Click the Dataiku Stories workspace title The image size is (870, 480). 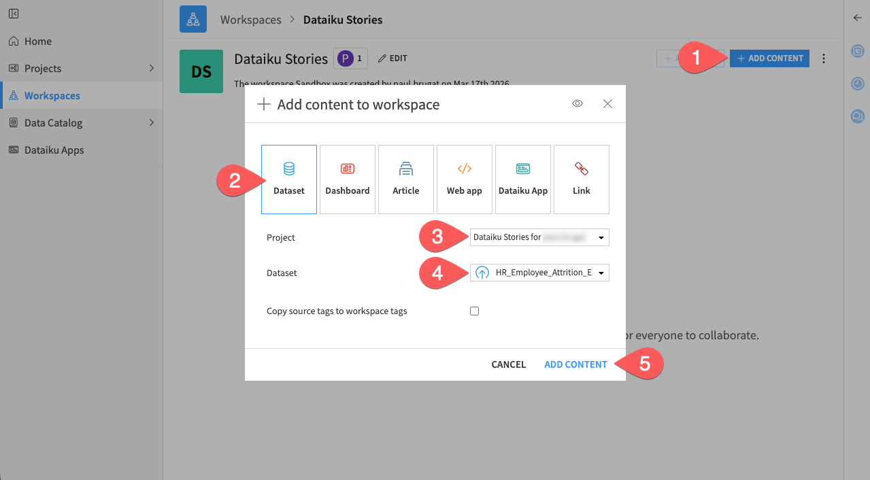(x=281, y=59)
